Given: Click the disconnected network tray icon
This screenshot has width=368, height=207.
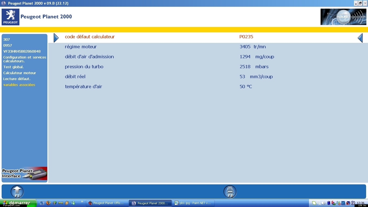Looking at the screenshot, I should click(x=318, y=203).
